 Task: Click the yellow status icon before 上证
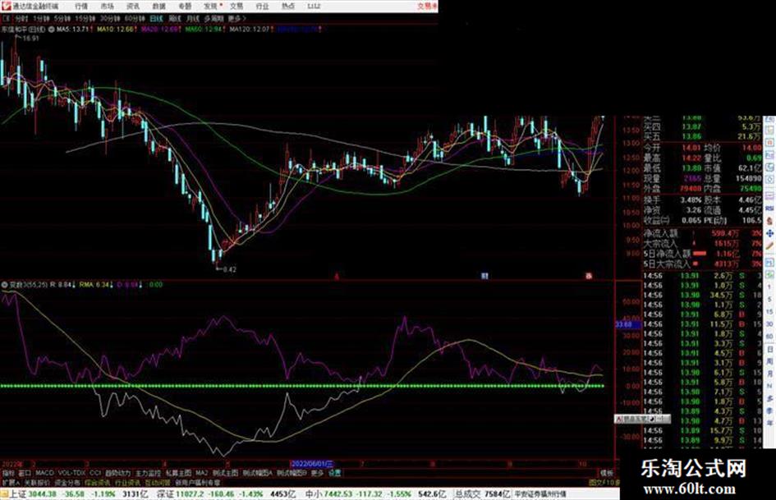(x=4, y=493)
